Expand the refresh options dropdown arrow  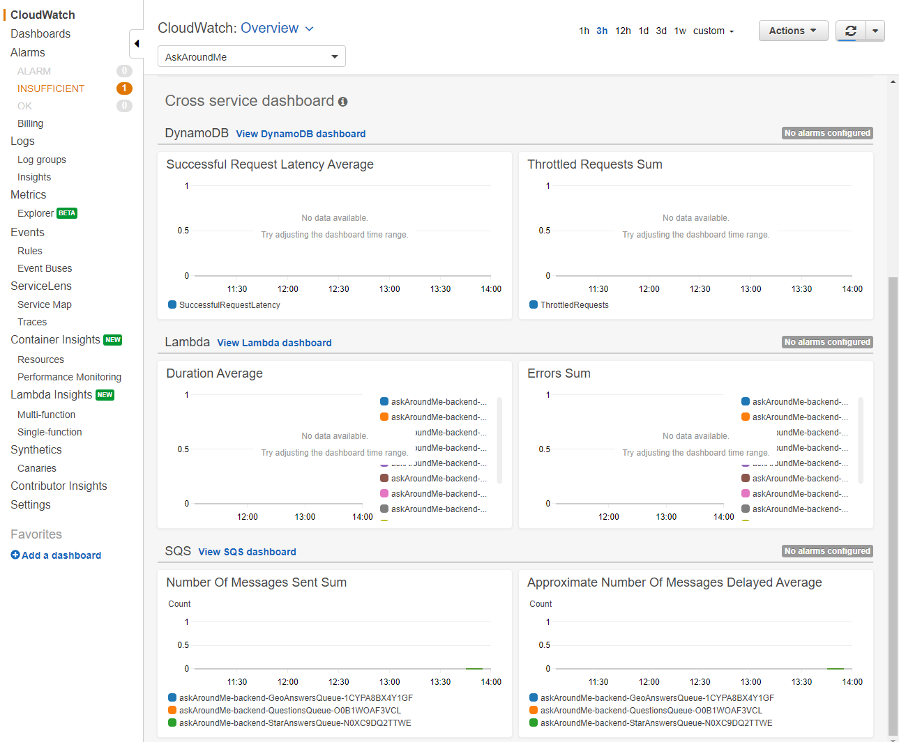pyautogui.click(x=875, y=31)
